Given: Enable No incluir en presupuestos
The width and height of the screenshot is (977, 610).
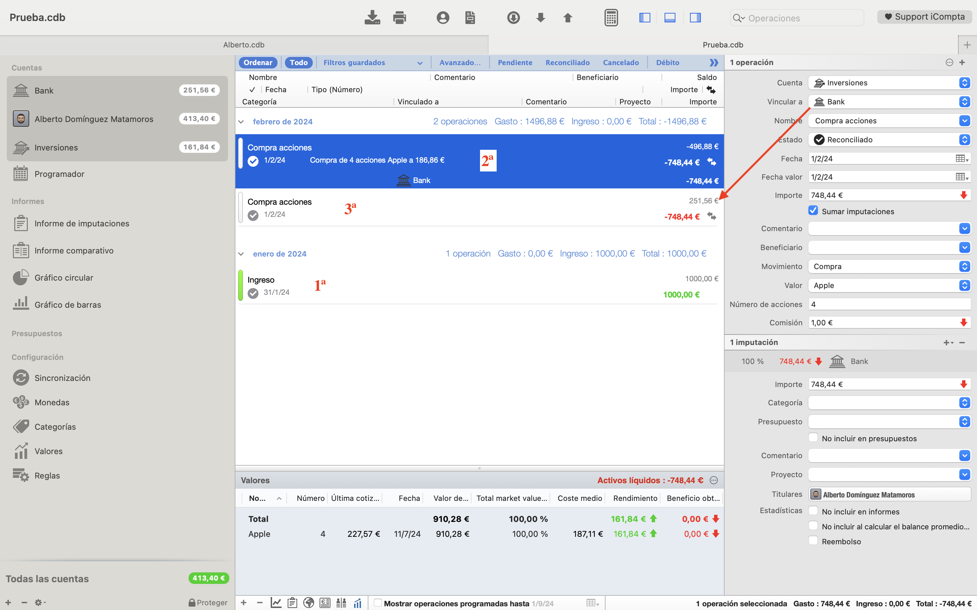Looking at the screenshot, I should click(x=813, y=438).
